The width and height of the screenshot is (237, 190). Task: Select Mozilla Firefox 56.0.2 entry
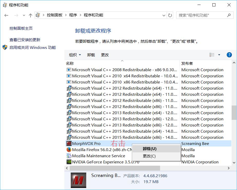[102, 150]
